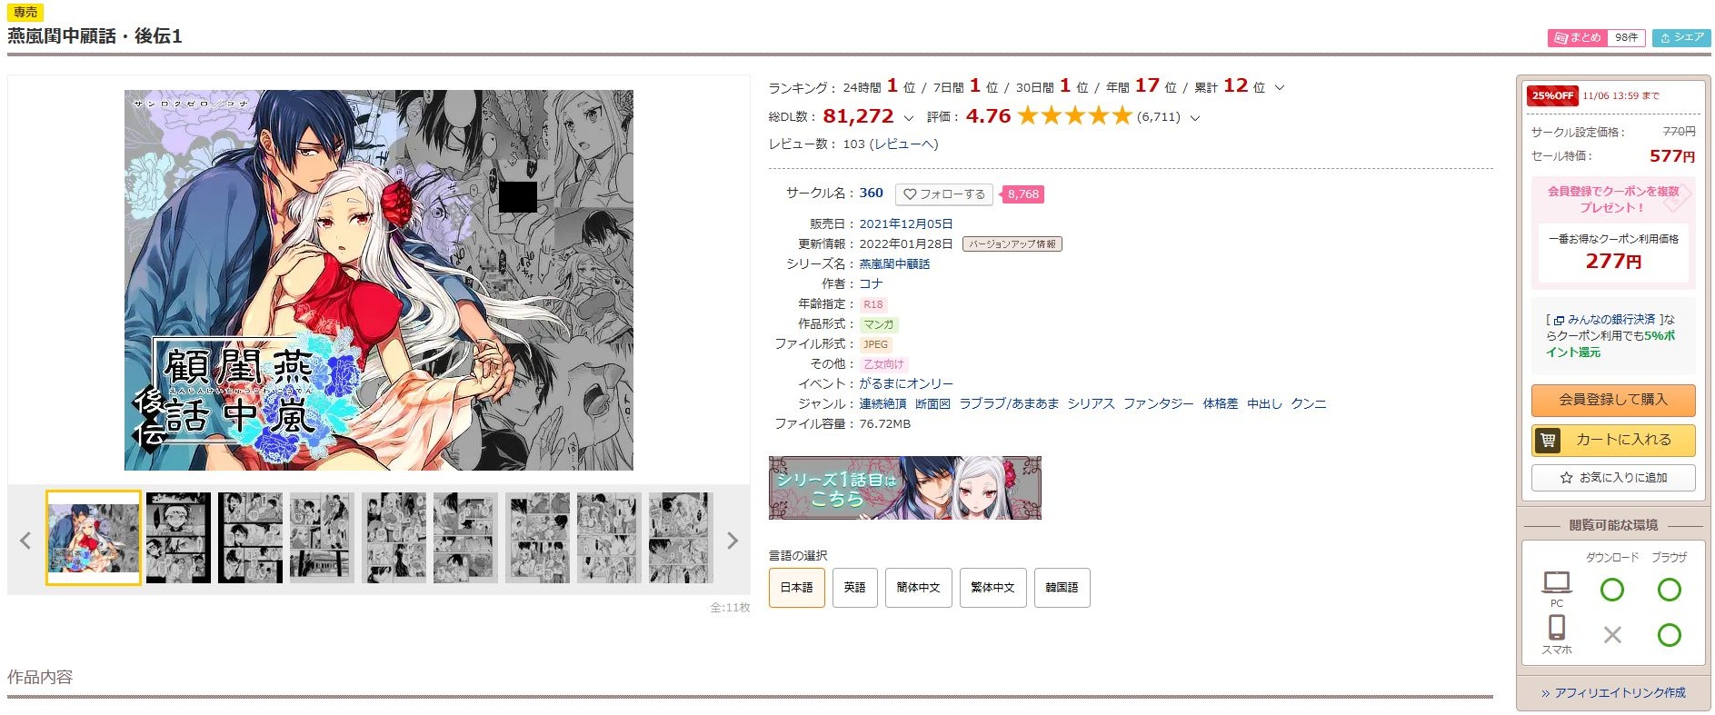Expand the rating breakdown chevron

click(x=1195, y=118)
